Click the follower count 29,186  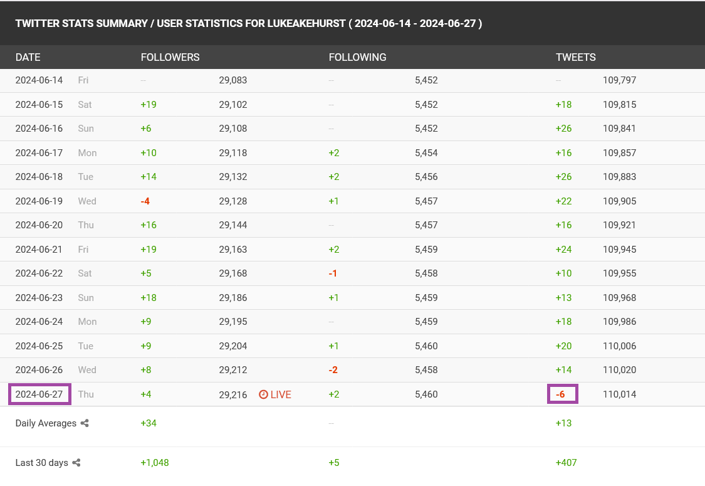click(233, 297)
